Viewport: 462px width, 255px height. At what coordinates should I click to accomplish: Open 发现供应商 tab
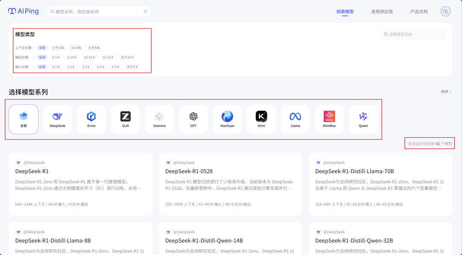tap(382, 12)
